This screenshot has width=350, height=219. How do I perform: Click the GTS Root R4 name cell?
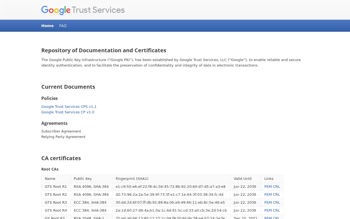click(56, 211)
